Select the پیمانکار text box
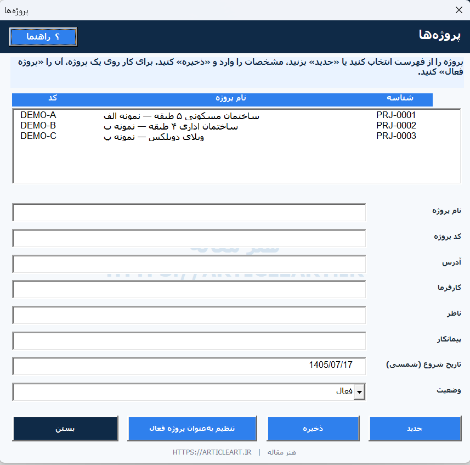 click(x=189, y=341)
